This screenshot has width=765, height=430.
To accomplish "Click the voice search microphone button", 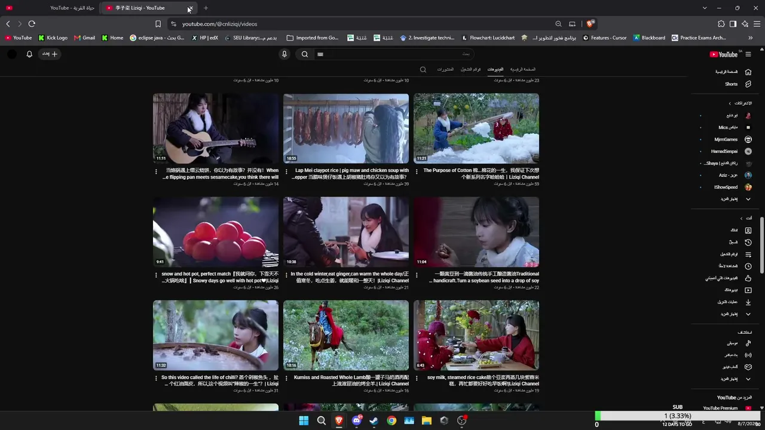I will [284, 54].
